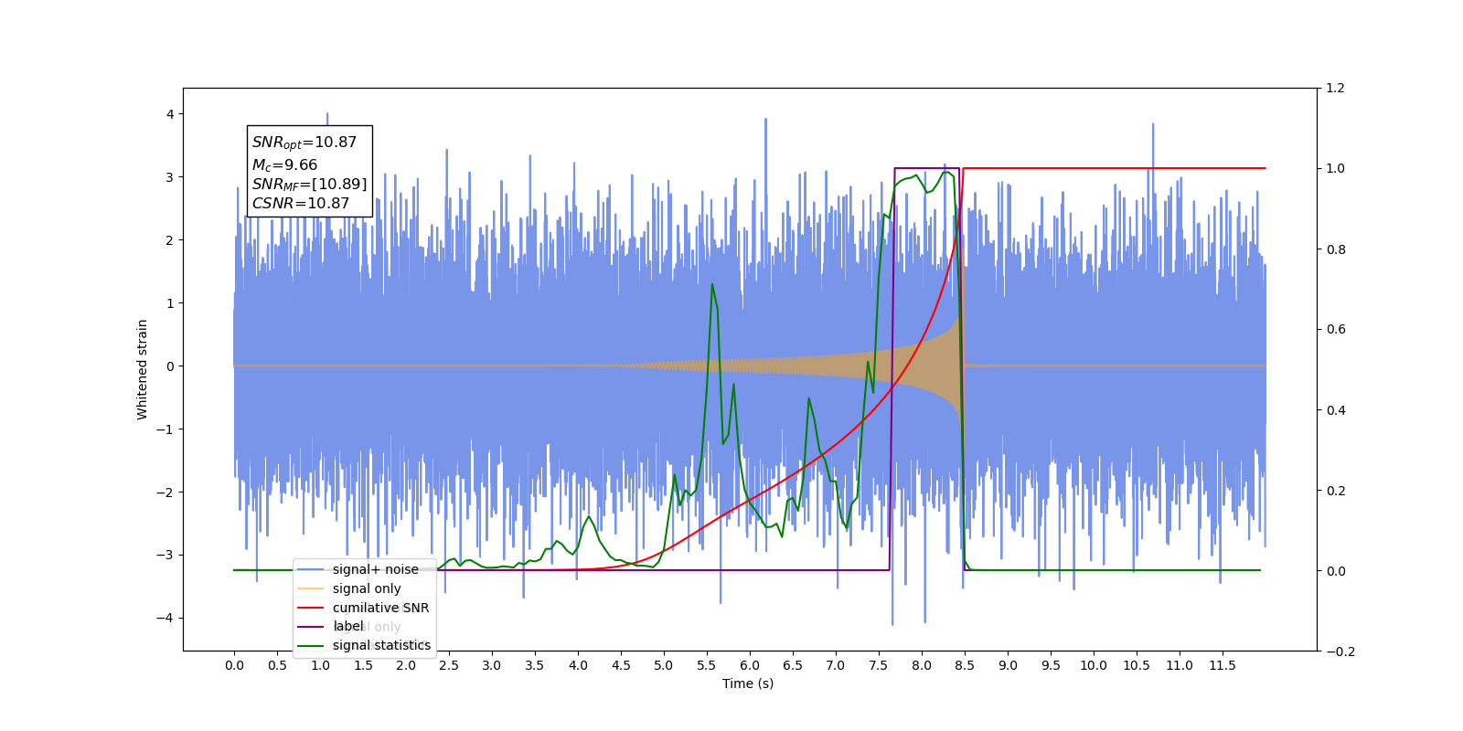Click the 'Time (s)' x-axis label
Screen dimensions: 1463x731
pos(748,683)
